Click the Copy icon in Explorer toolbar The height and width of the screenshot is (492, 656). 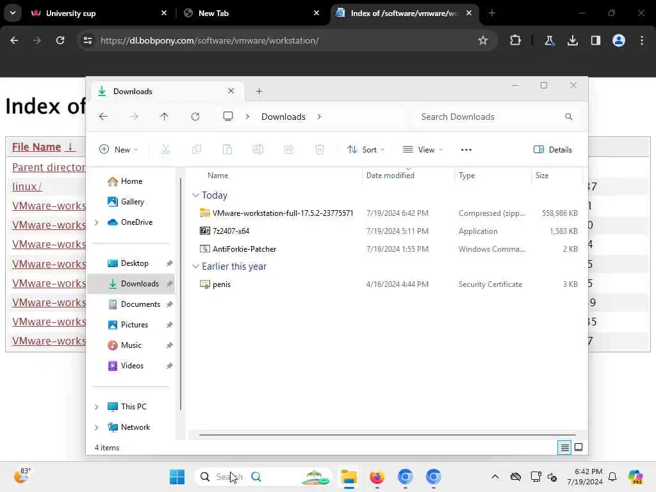point(196,149)
